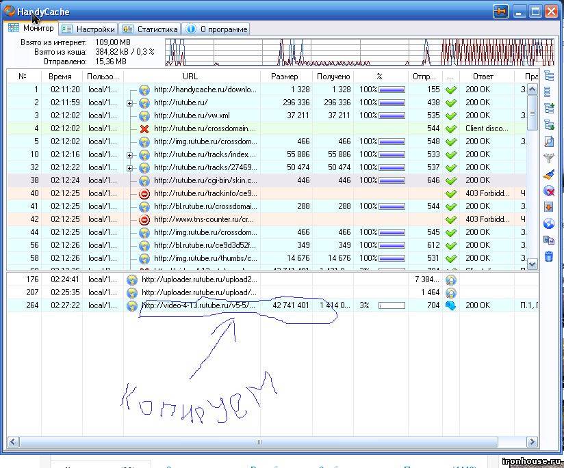Open in browser globe icon
Screen dimensions: 564x468
[x=549, y=223]
